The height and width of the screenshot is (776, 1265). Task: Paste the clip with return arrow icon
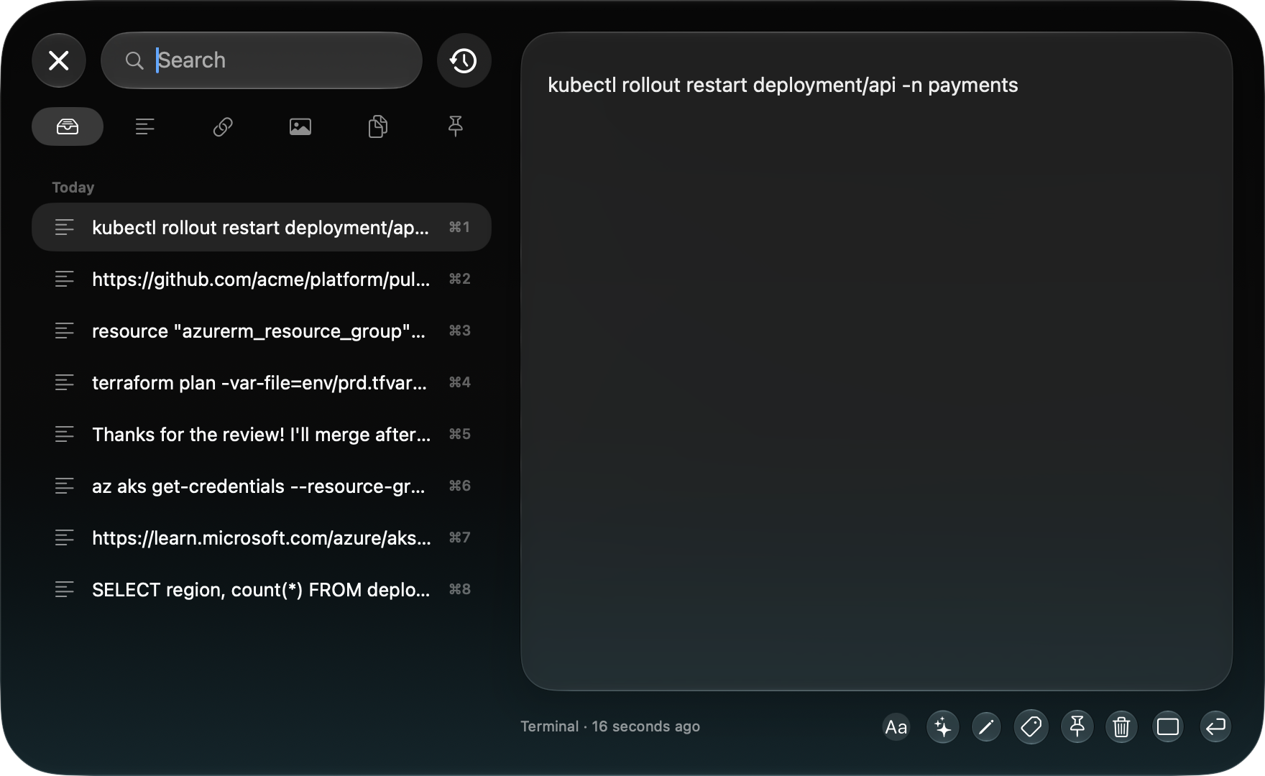[1215, 727]
